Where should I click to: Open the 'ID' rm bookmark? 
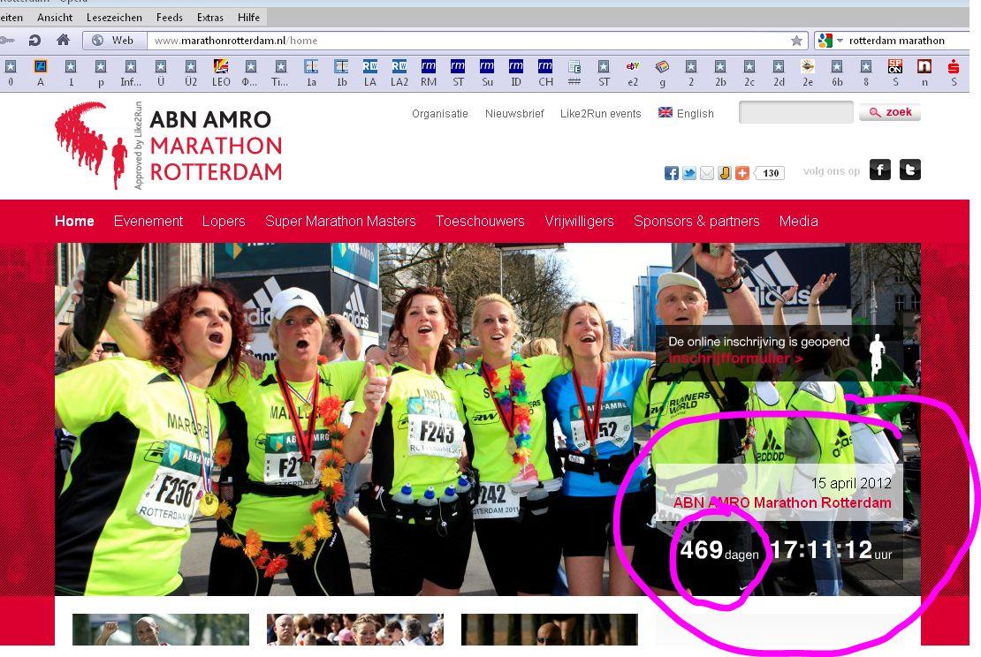point(516,72)
